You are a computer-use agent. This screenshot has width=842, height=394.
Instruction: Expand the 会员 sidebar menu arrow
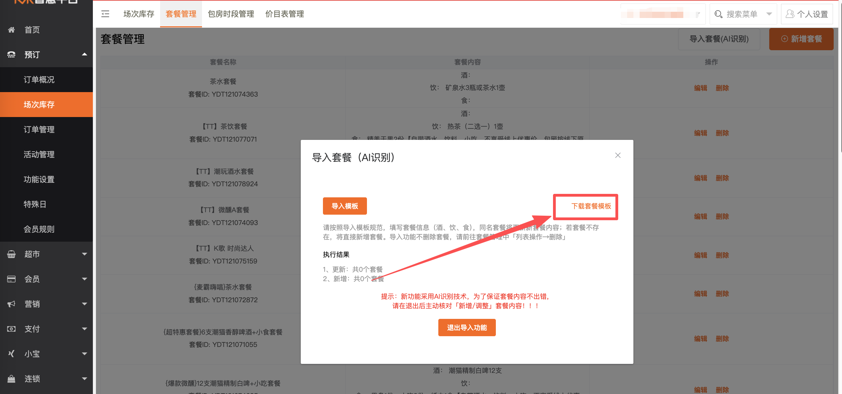tap(84, 279)
